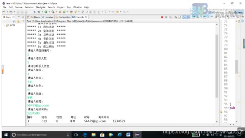Expand the KCSJ project tree node

[4, 25]
